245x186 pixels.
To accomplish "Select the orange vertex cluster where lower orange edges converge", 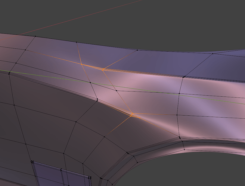I will (131, 115).
